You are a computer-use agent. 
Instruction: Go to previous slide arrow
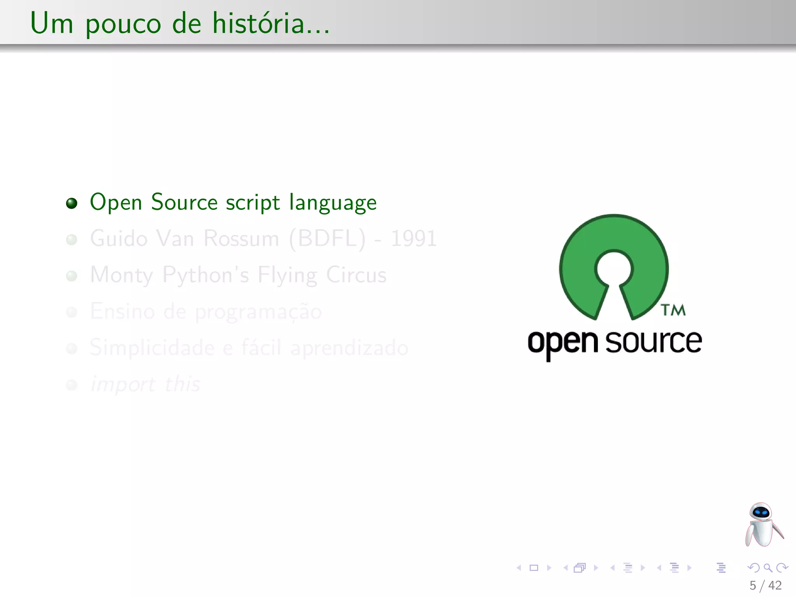click(x=519, y=568)
